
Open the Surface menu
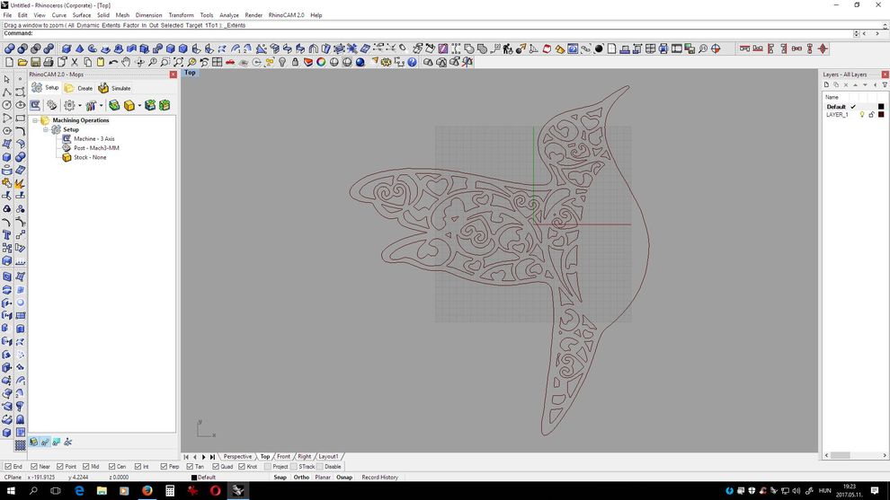point(82,15)
